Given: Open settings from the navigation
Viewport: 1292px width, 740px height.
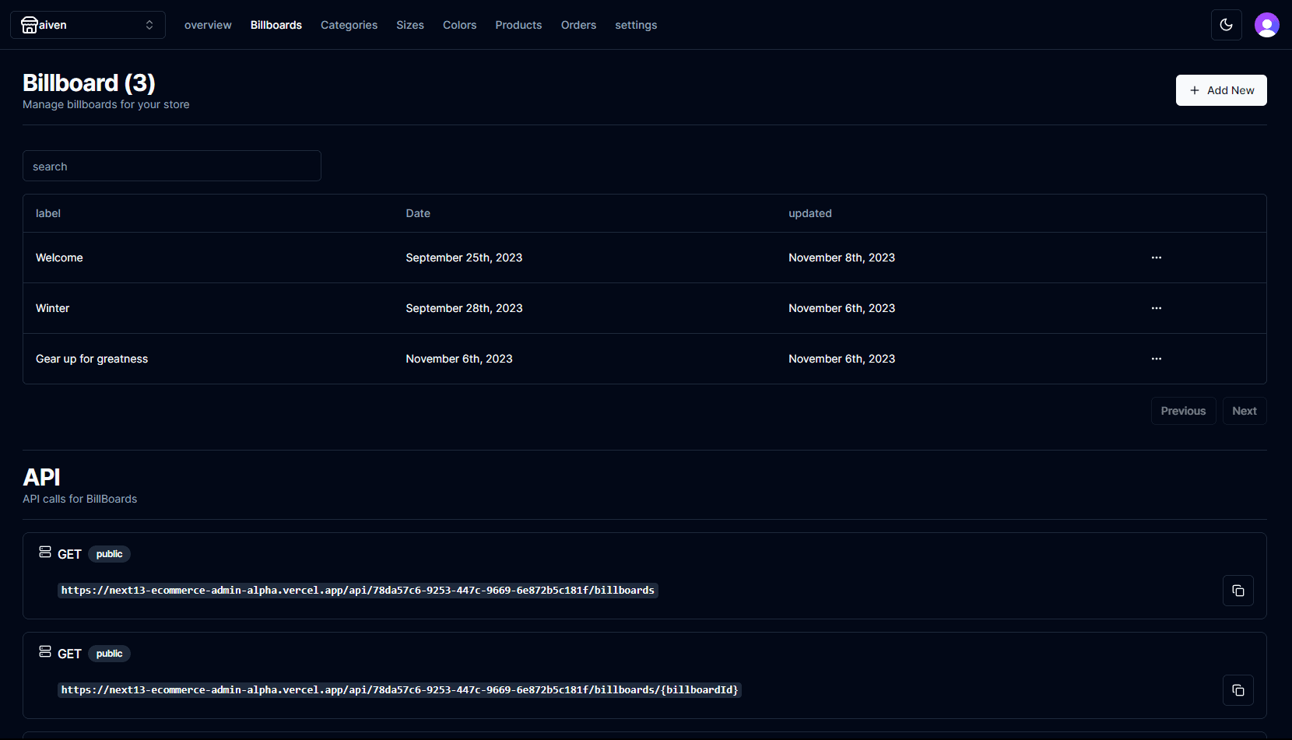Looking at the screenshot, I should point(636,25).
